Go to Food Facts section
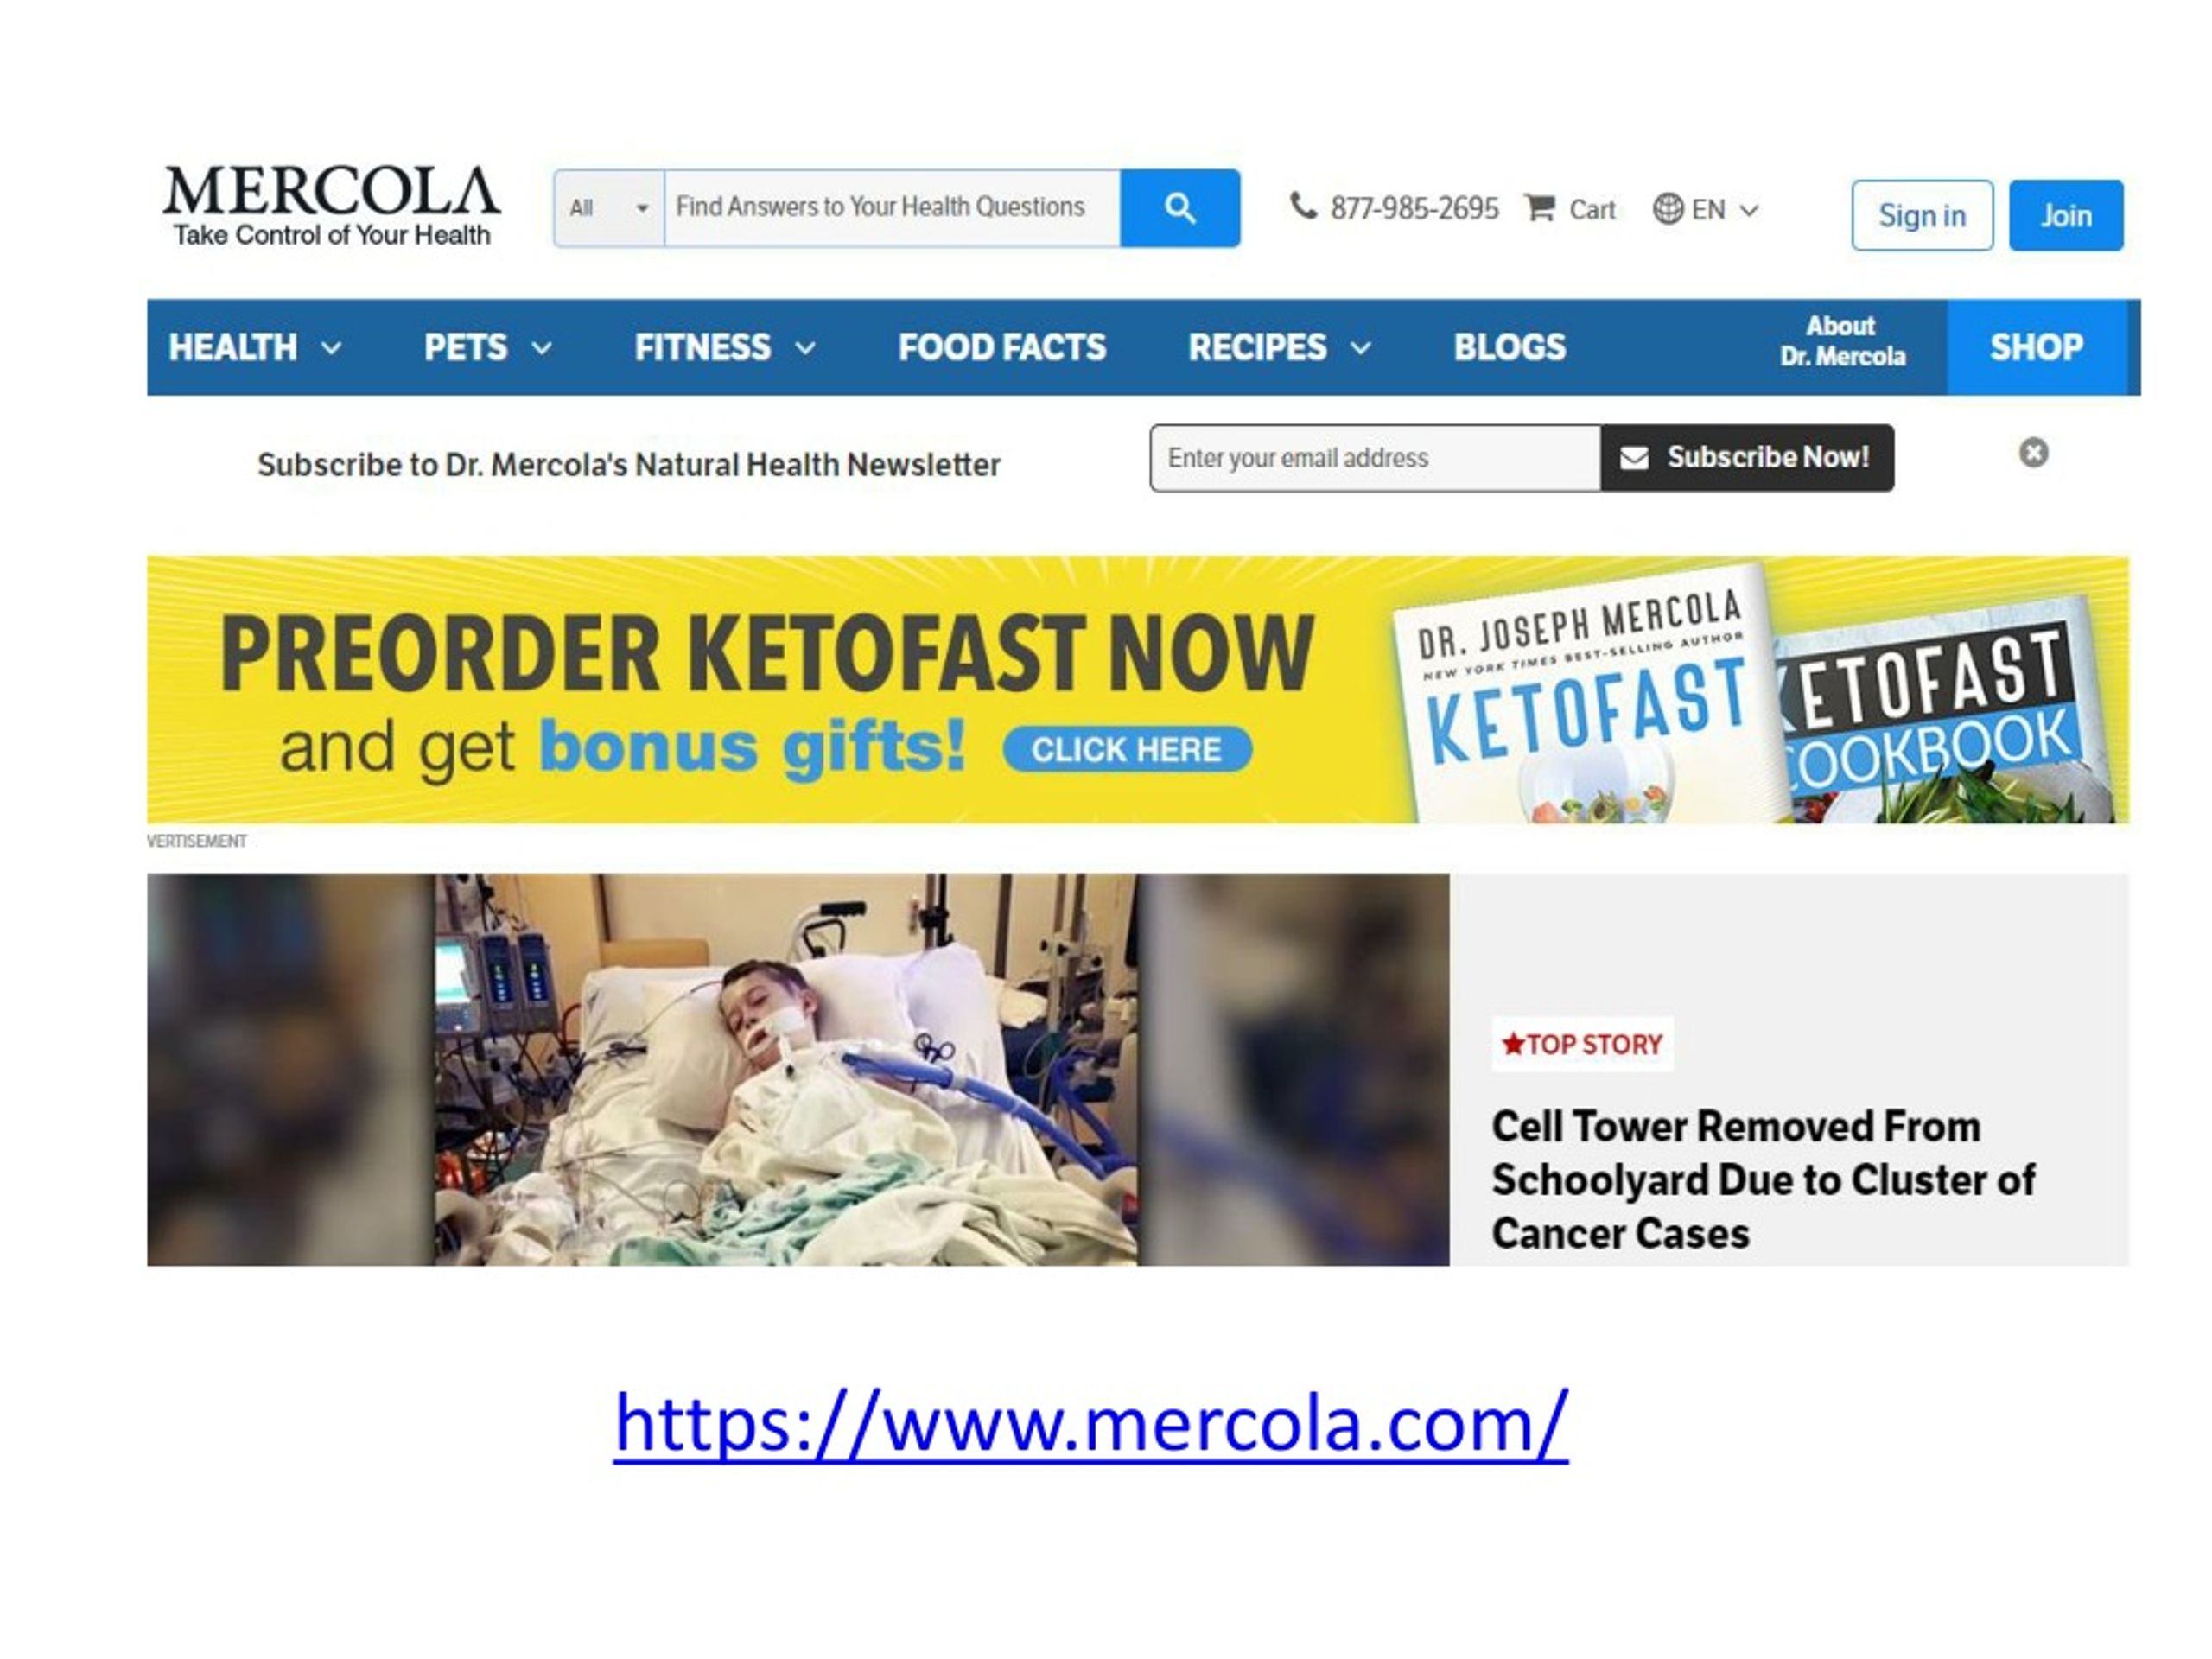 click(1002, 347)
